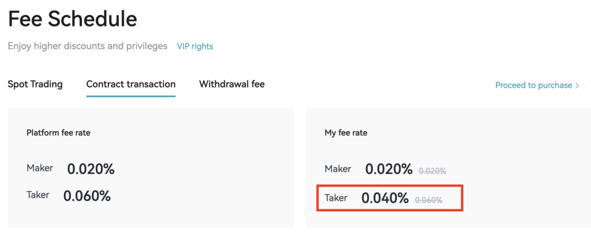591x236 pixels.
Task: Select the Contract transaction tab
Action: coord(131,84)
